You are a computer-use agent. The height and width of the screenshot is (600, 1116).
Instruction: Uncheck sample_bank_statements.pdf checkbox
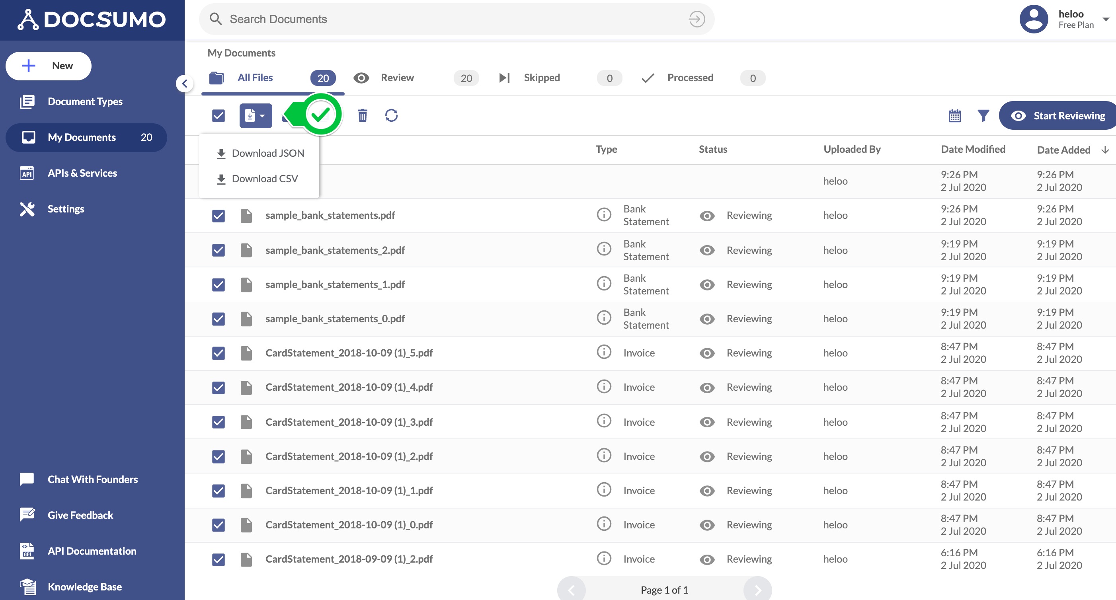(x=219, y=215)
